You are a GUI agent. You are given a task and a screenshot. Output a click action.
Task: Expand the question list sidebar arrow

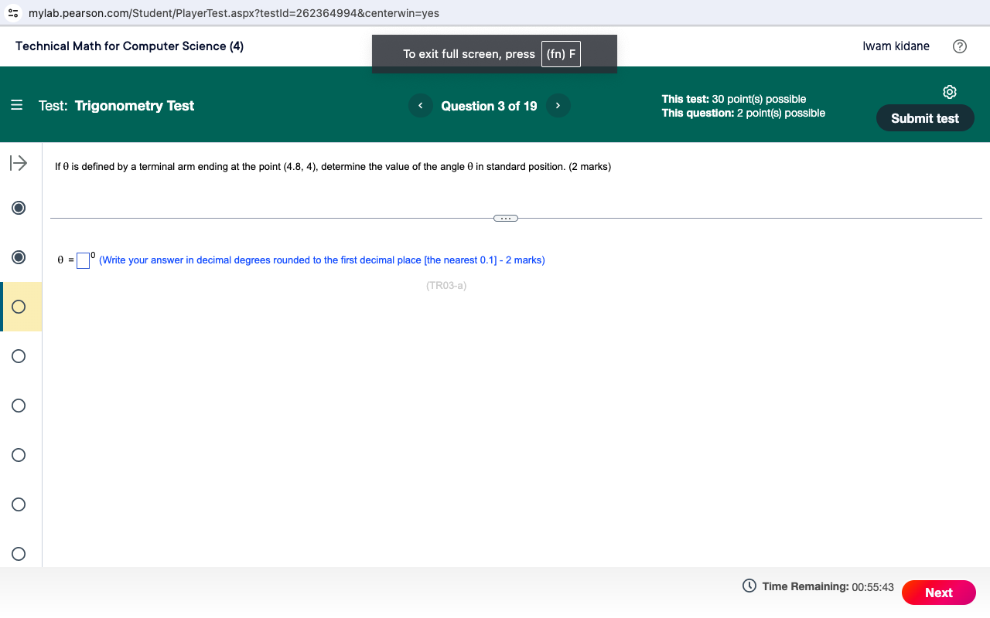(x=18, y=163)
